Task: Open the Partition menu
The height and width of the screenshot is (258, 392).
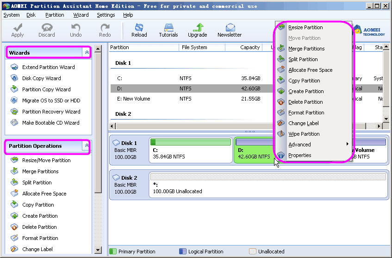Action: click(55, 15)
